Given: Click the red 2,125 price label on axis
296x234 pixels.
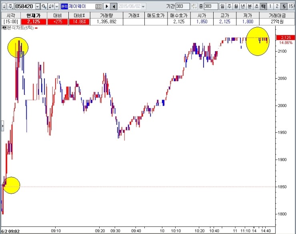Looking at the screenshot, I should coord(286,38).
